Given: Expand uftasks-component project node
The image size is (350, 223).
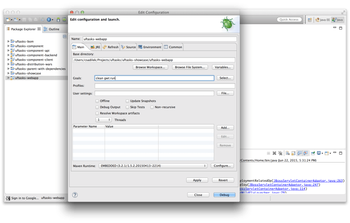Looking at the screenshot, I should click(x=8, y=46).
